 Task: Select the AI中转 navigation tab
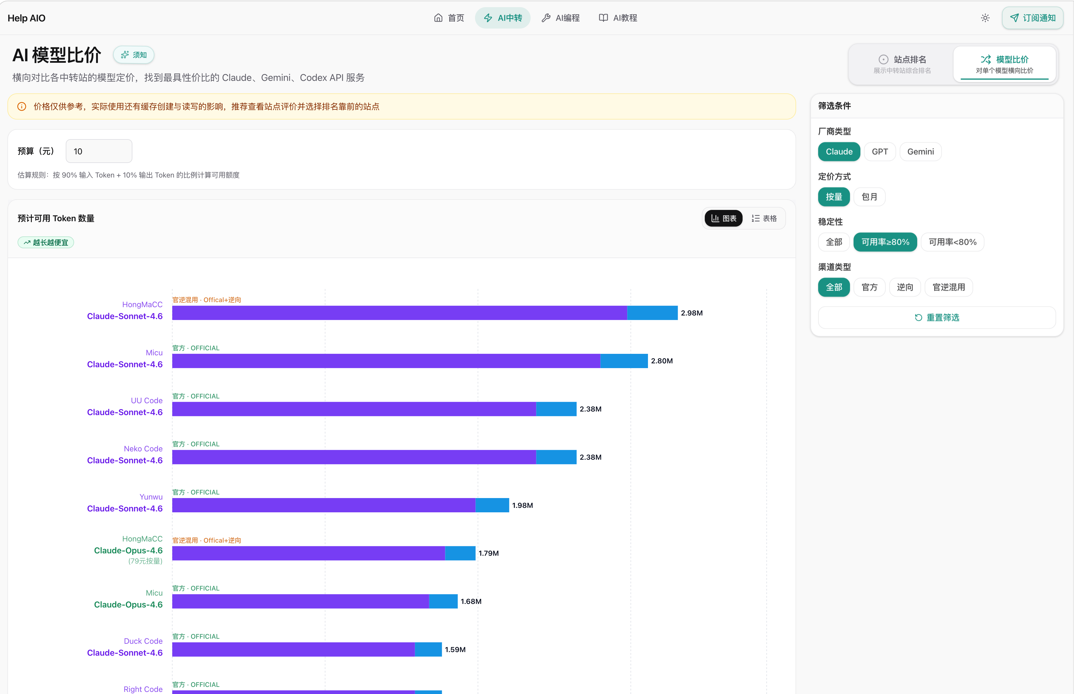click(x=502, y=18)
